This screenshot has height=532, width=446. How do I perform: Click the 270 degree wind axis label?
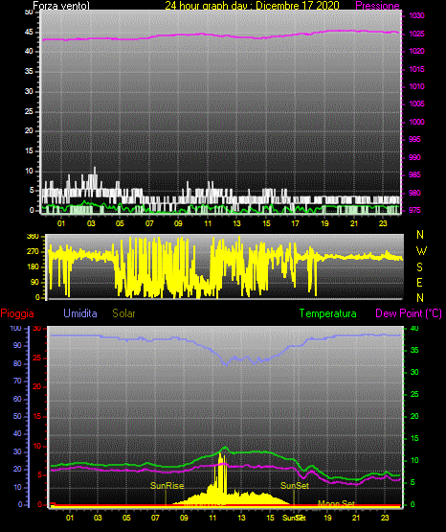pyautogui.click(x=34, y=252)
